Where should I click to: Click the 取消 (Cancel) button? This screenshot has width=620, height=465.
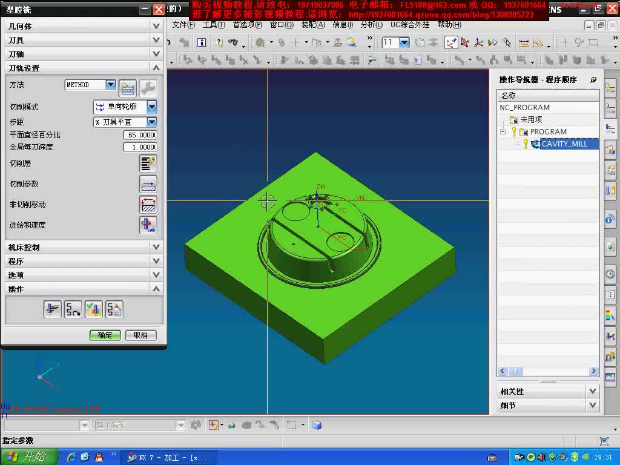point(140,335)
